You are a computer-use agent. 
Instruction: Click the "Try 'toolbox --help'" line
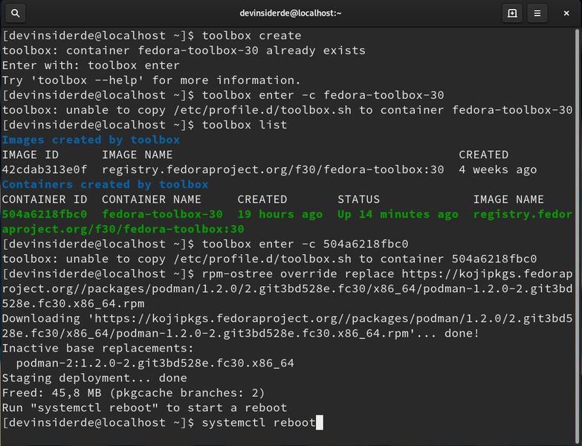[152, 80]
